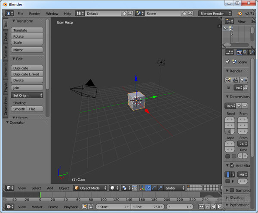Image resolution: width=258 pixels, height=213 pixels.
Task: Open Properties editor type selector
Action: (x=229, y=52)
